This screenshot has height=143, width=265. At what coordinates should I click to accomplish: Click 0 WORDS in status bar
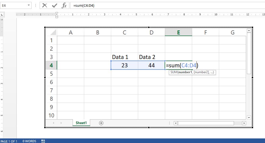click(x=29, y=141)
